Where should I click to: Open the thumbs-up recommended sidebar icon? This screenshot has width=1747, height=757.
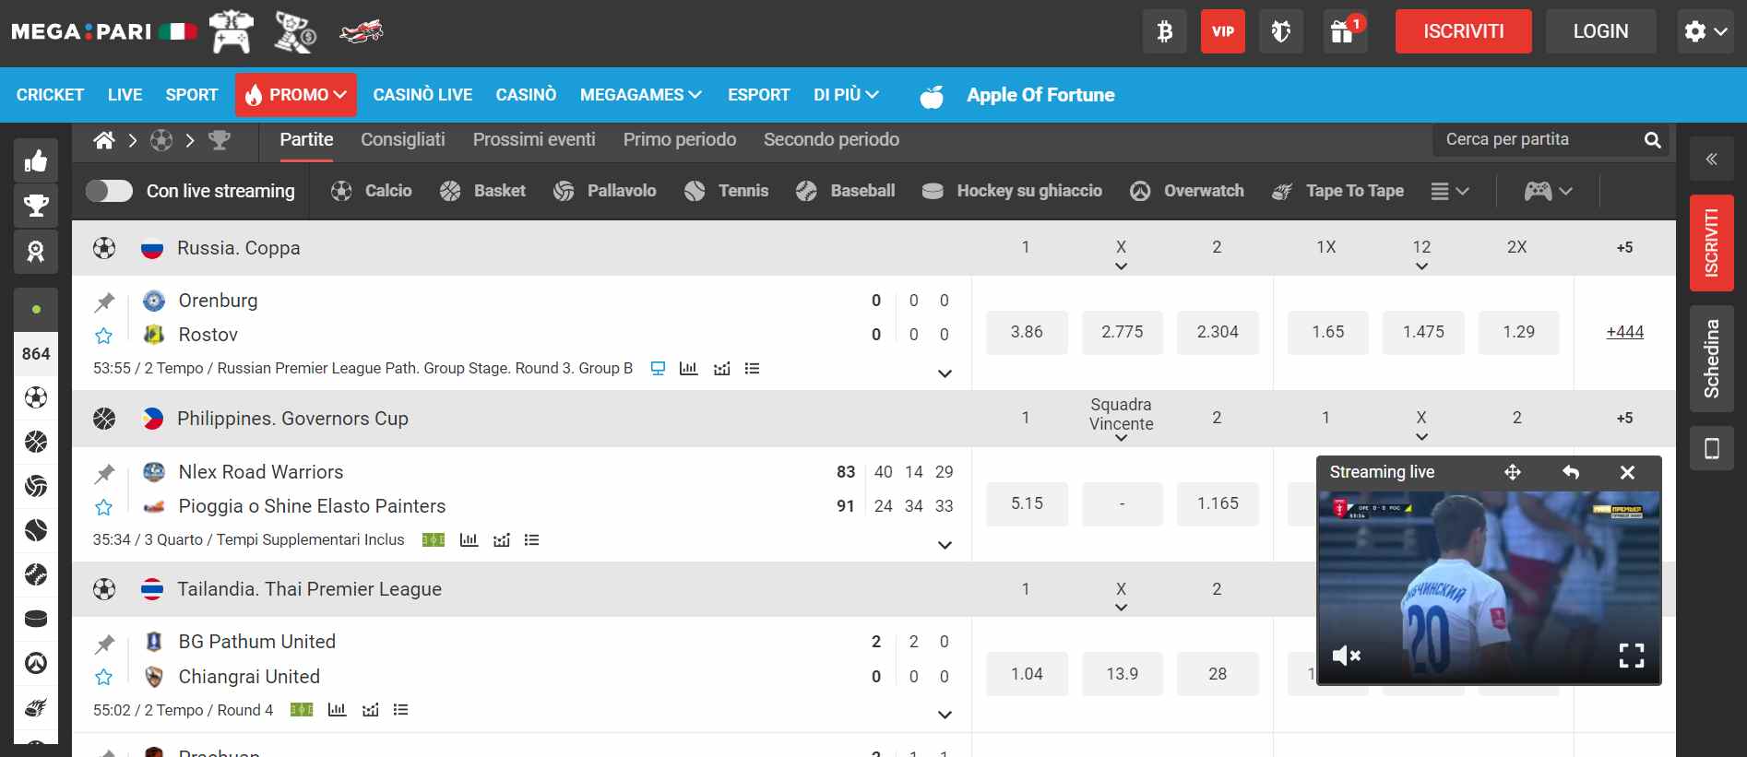[36, 160]
